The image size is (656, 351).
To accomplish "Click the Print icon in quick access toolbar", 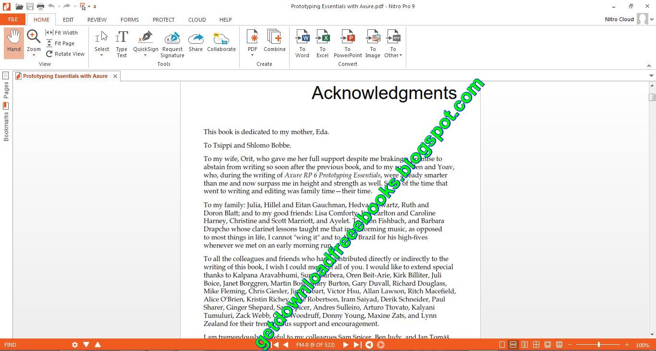I will 41,6.
